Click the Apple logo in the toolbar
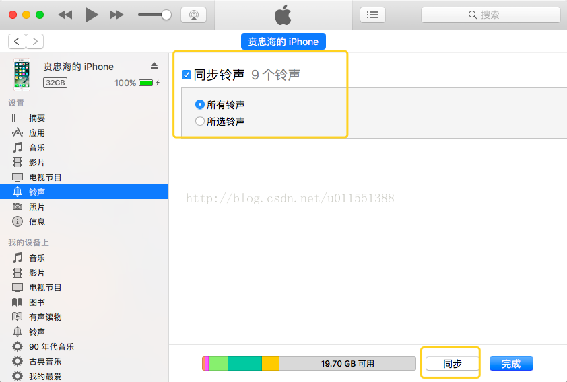 point(283,15)
